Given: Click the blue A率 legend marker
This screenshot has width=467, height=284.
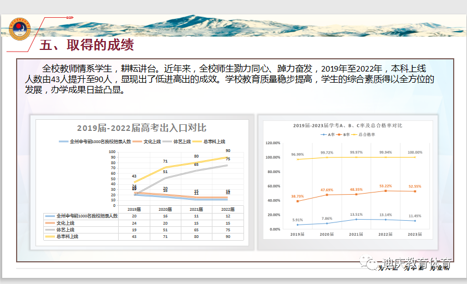Looking at the screenshot, I should (323, 134).
